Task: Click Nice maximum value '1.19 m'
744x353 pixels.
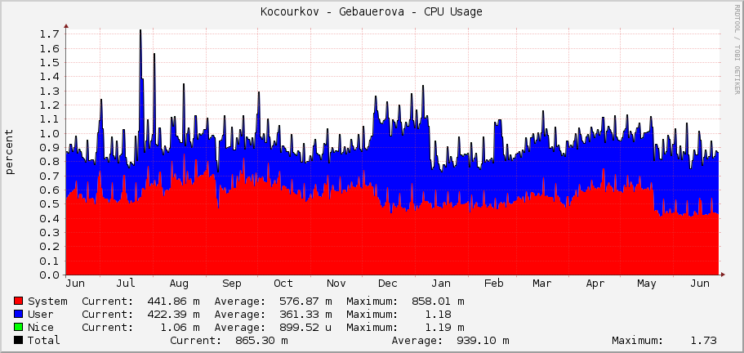Action: coord(444,328)
